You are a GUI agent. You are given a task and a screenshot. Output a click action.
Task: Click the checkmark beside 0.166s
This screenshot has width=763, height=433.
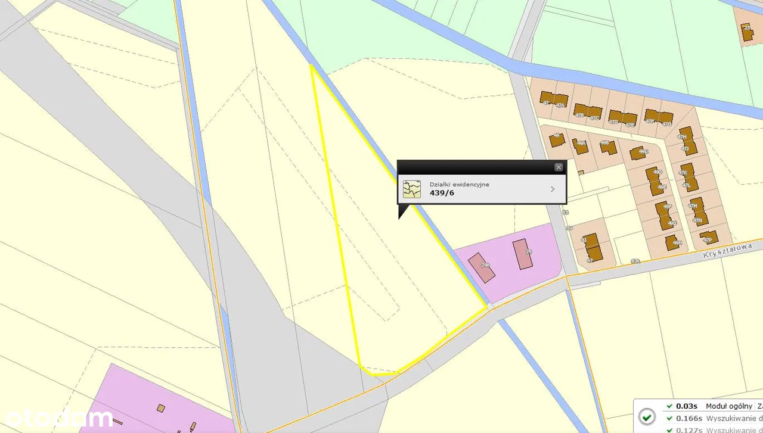click(x=670, y=418)
